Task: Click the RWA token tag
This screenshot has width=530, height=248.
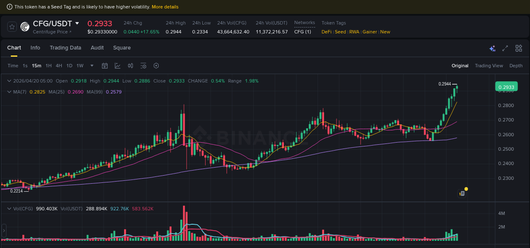Action: 354,32
